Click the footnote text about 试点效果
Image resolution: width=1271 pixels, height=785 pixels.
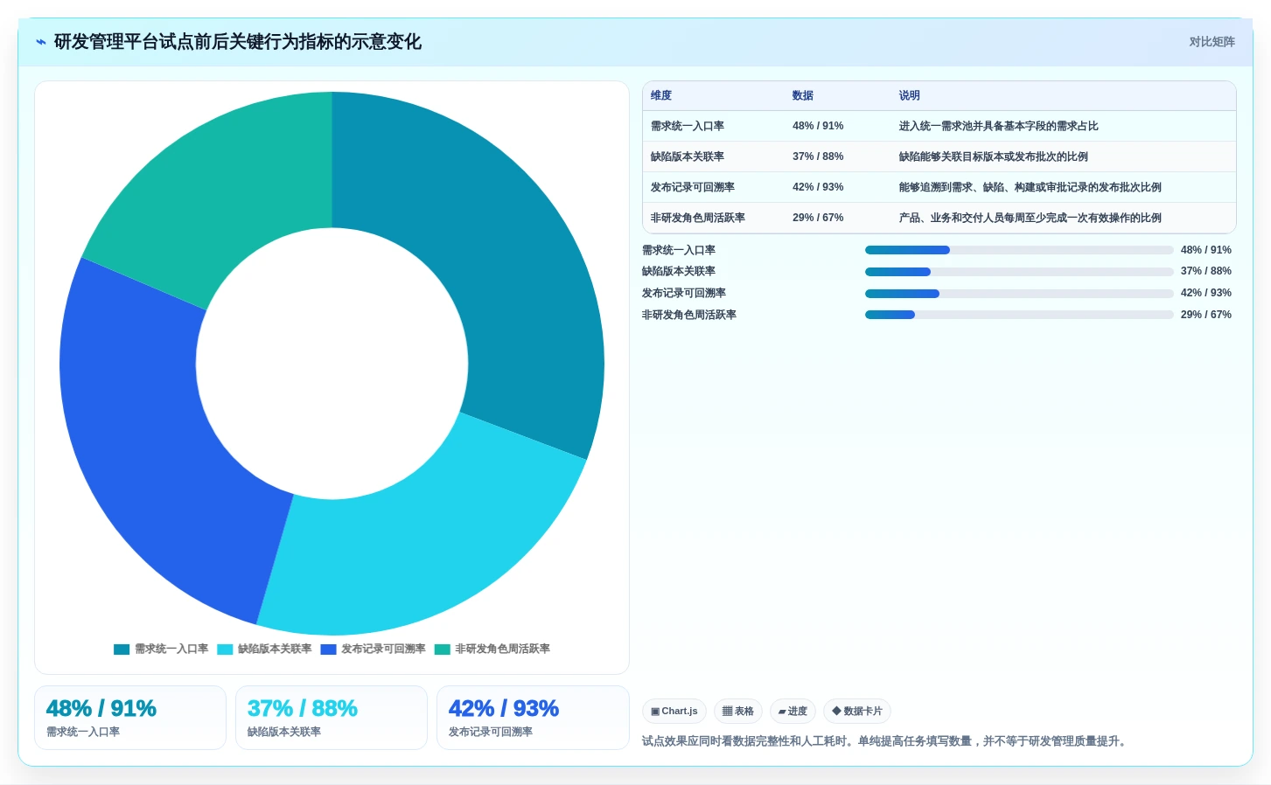click(x=885, y=741)
